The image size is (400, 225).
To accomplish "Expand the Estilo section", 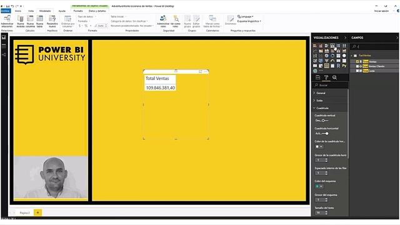I will tap(330, 101).
